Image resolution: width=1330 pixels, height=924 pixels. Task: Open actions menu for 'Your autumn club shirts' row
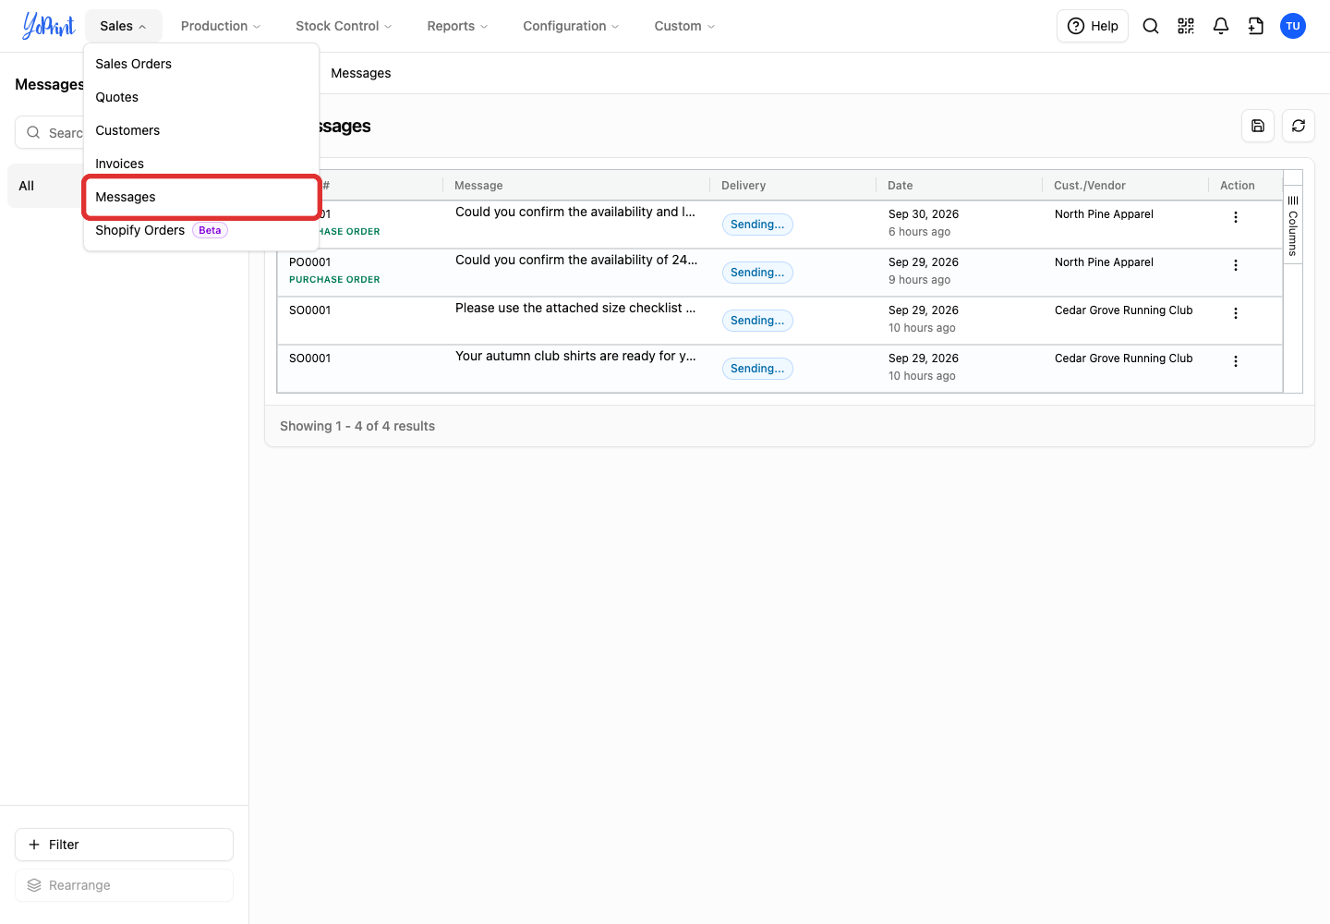(x=1236, y=361)
